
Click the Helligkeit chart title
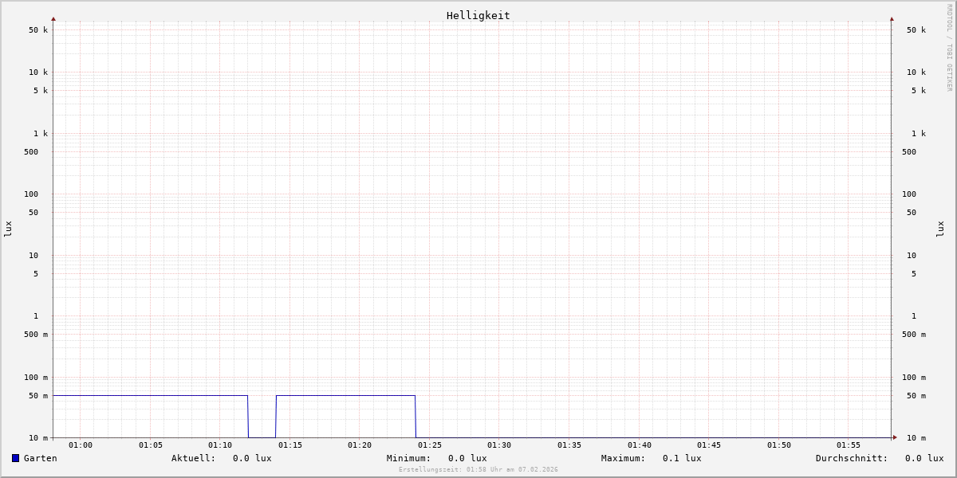click(478, 15)
